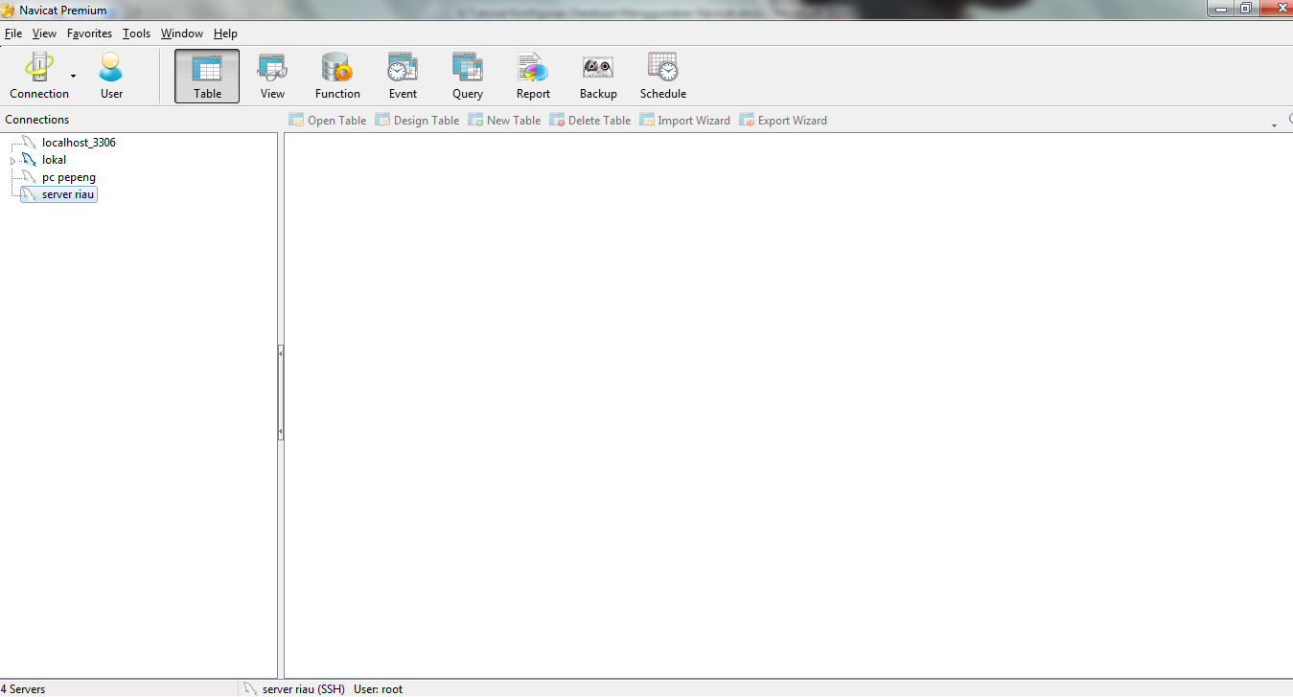Open the Help menu

pyautogui.click(x=225, y=34)
